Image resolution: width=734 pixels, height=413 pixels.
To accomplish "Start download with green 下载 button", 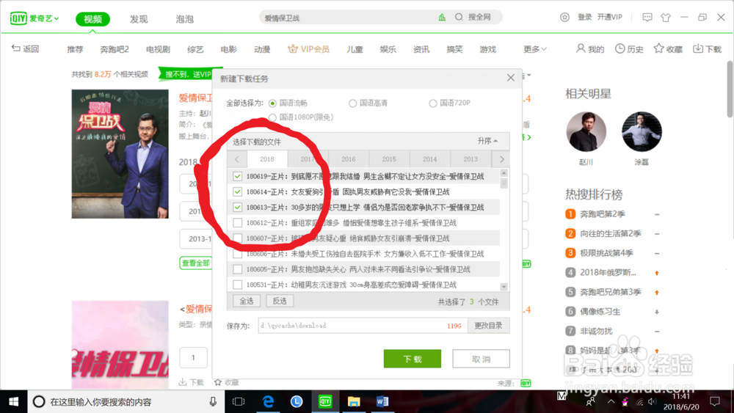I will pos(413,359).
